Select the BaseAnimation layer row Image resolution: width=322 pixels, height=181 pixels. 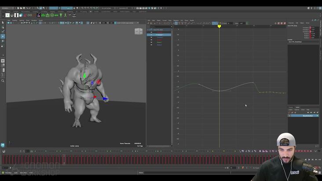(x=304, y=116)
